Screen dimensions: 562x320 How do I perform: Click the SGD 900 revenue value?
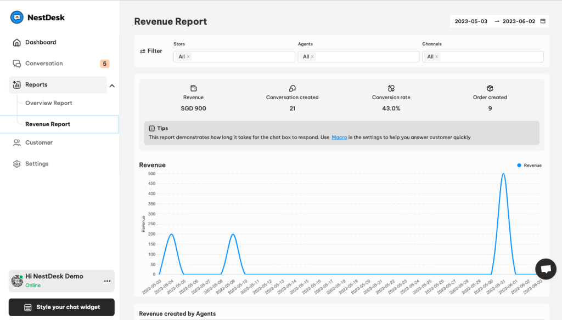click(194, 108)
